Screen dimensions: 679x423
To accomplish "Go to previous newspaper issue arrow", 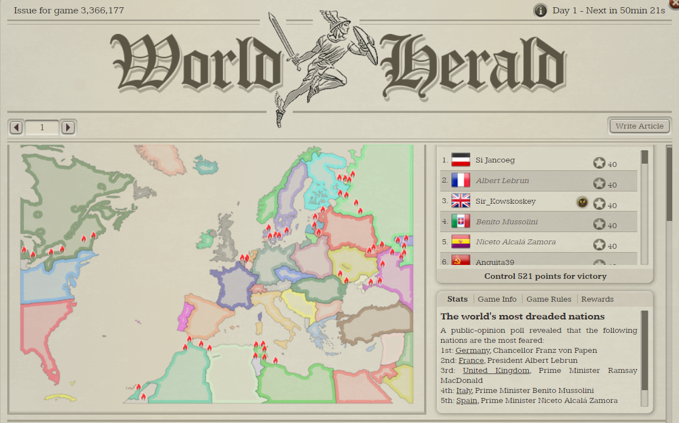I will (16, 127).
